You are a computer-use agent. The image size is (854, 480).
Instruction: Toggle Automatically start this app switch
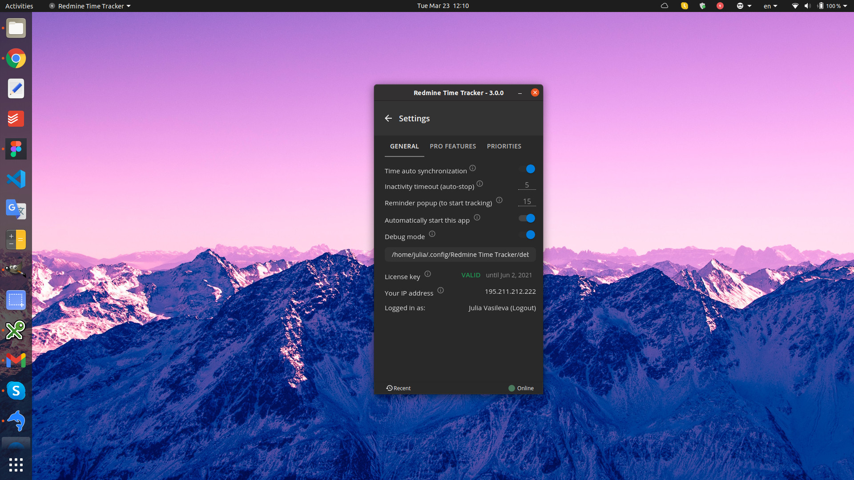[x=527, y=218]
